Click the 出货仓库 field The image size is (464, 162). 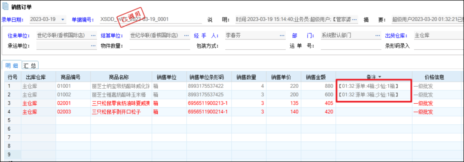pos(439,36)
